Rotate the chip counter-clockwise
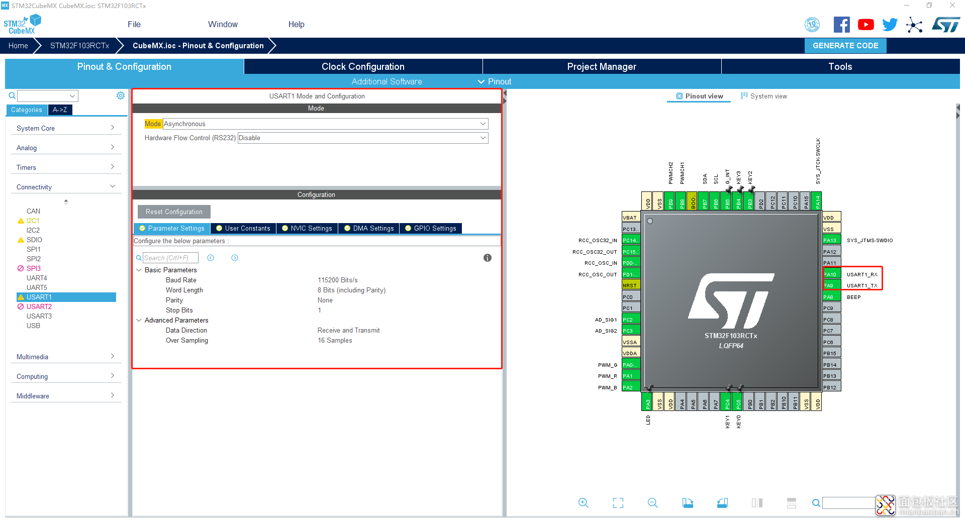965x521 pixels. [x=722, y=503]
